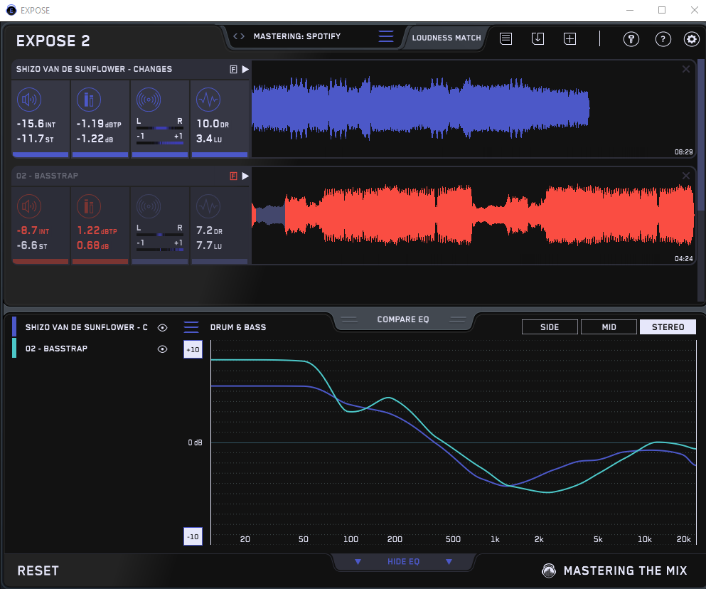
Task: Switch EQ view to Stereo
Action: (x=668, y=327)
